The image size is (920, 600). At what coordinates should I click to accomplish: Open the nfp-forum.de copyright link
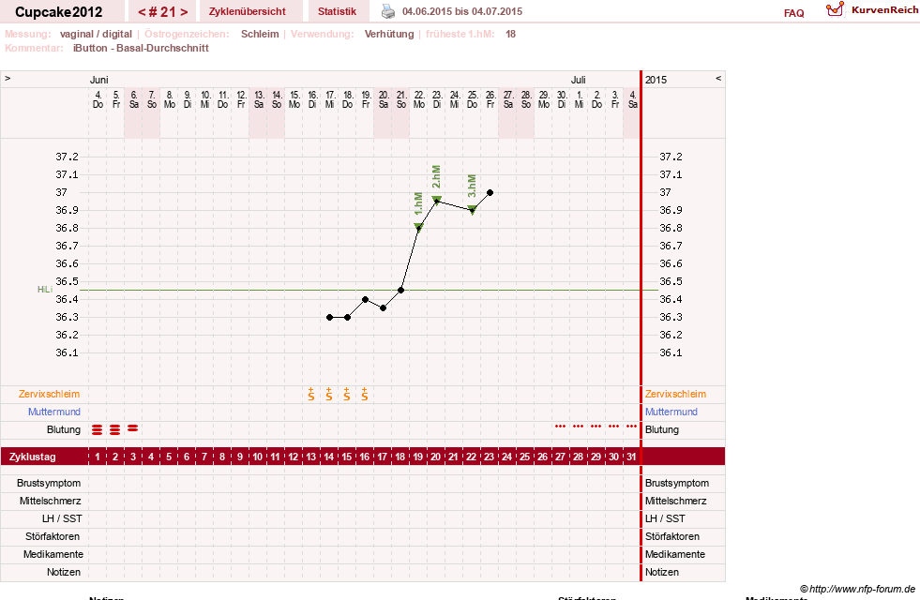(x=857, y=589)
